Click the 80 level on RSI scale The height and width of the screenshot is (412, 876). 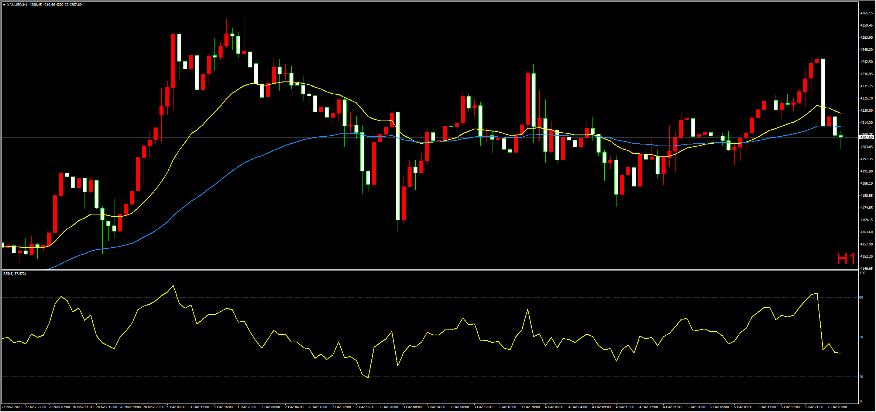(861, 297)
